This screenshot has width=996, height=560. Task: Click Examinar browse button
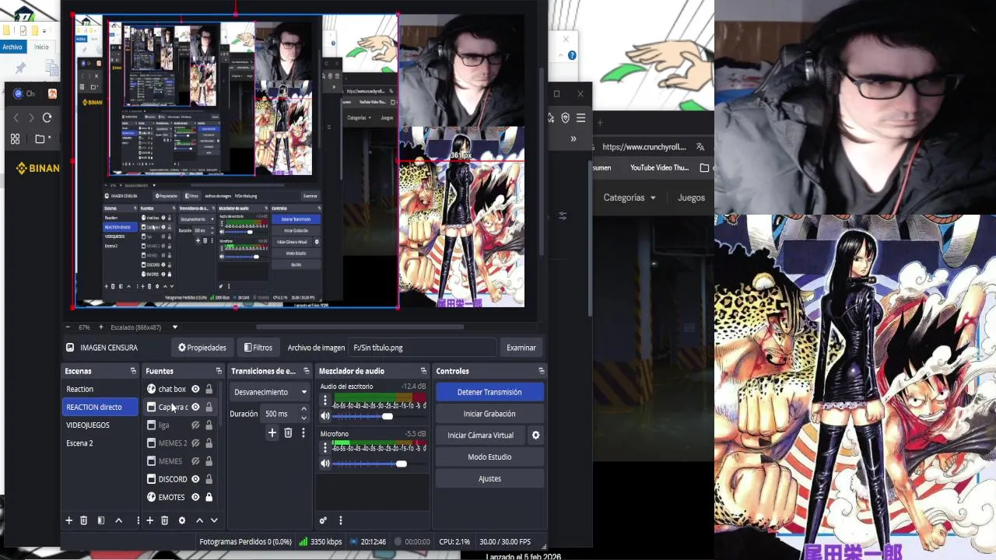521,348
